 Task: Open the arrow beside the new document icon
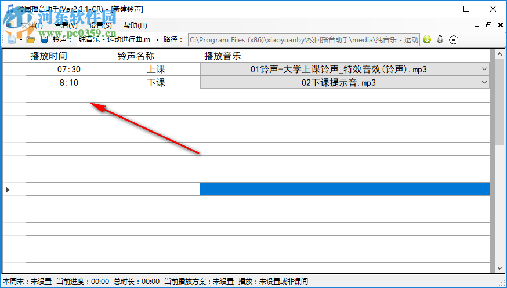tap(21, 40)
